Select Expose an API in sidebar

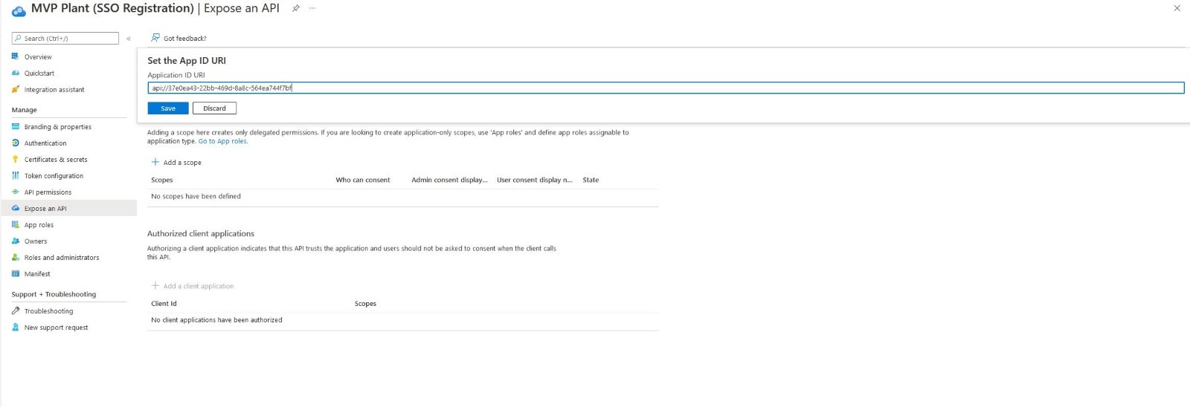pyautogui.click(x=45, y=209)
